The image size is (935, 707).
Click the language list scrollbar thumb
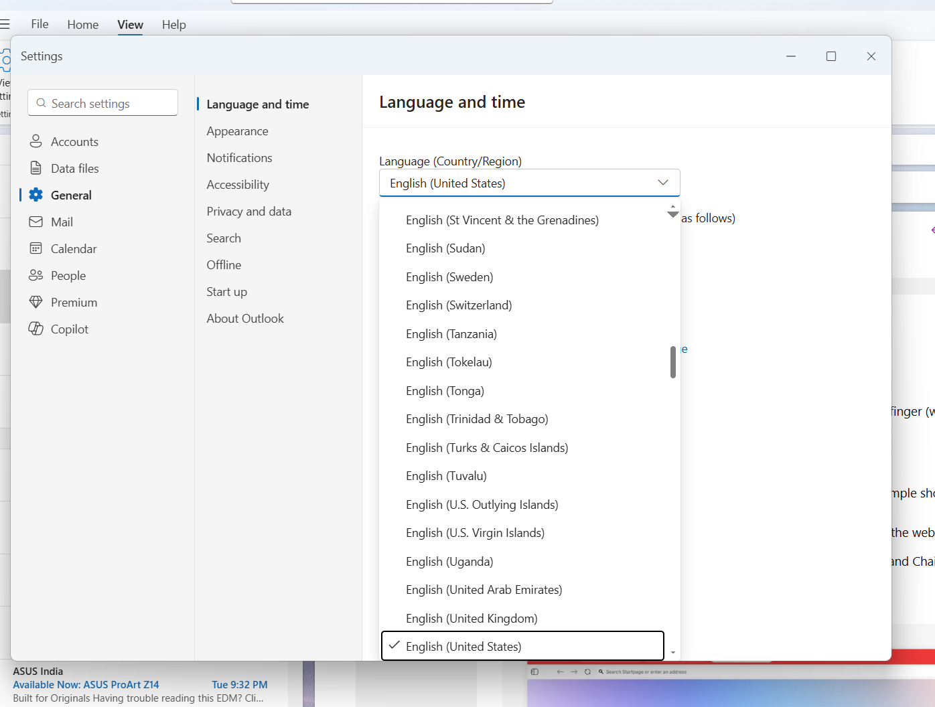click(x=672, y=362)
